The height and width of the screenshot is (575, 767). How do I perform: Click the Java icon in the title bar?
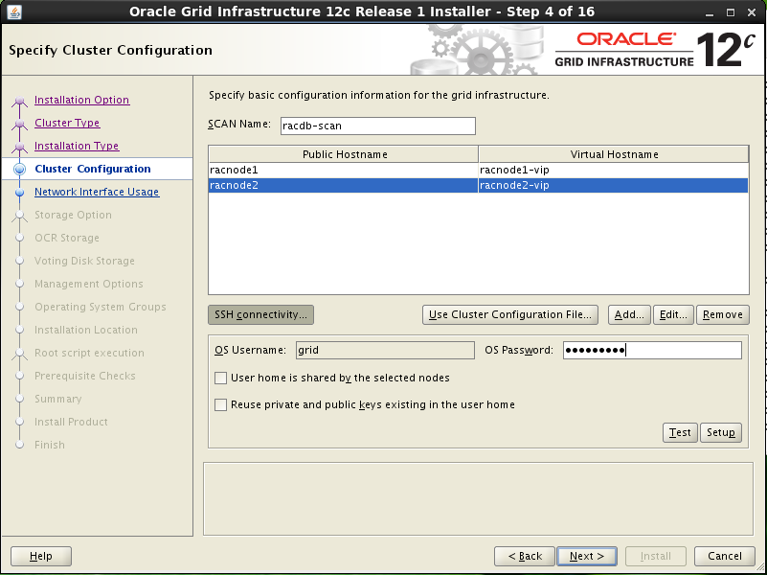14,11
